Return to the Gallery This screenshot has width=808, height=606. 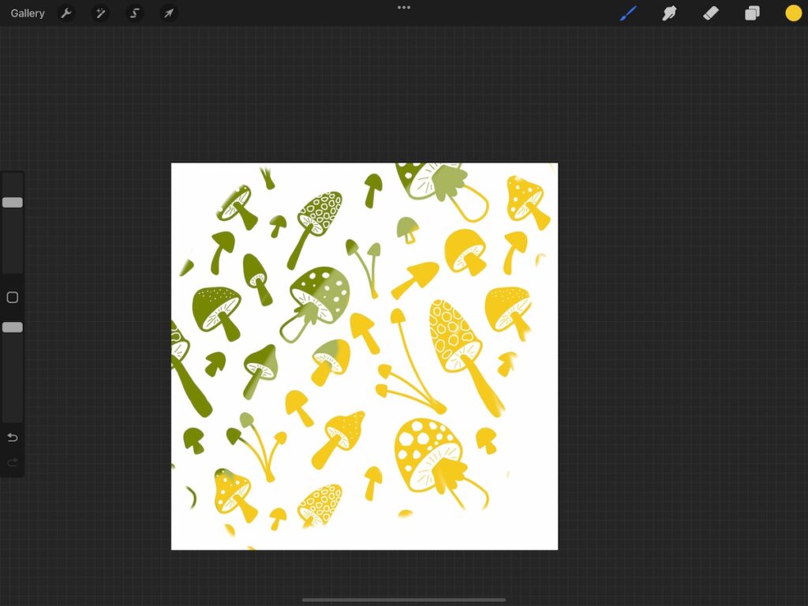(27, 13)
